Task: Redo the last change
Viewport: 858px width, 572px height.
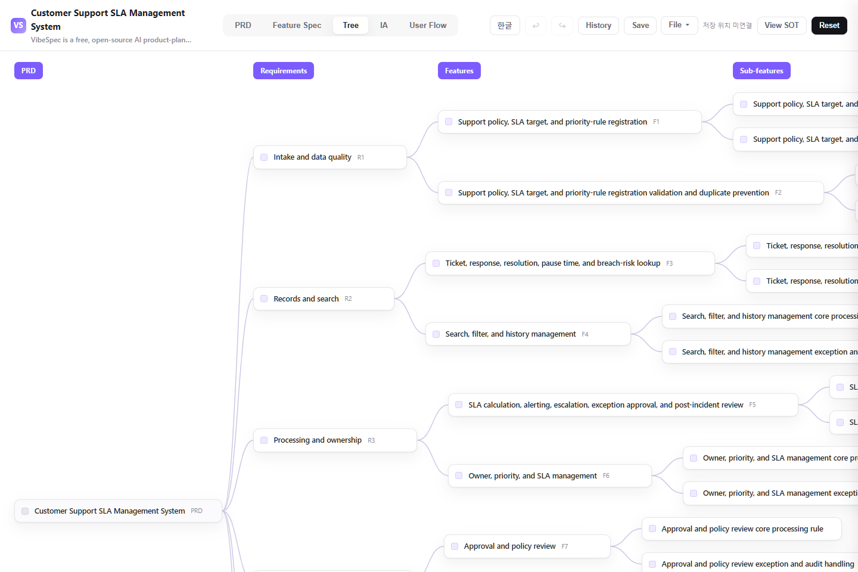Action: [x=562, y=26]
